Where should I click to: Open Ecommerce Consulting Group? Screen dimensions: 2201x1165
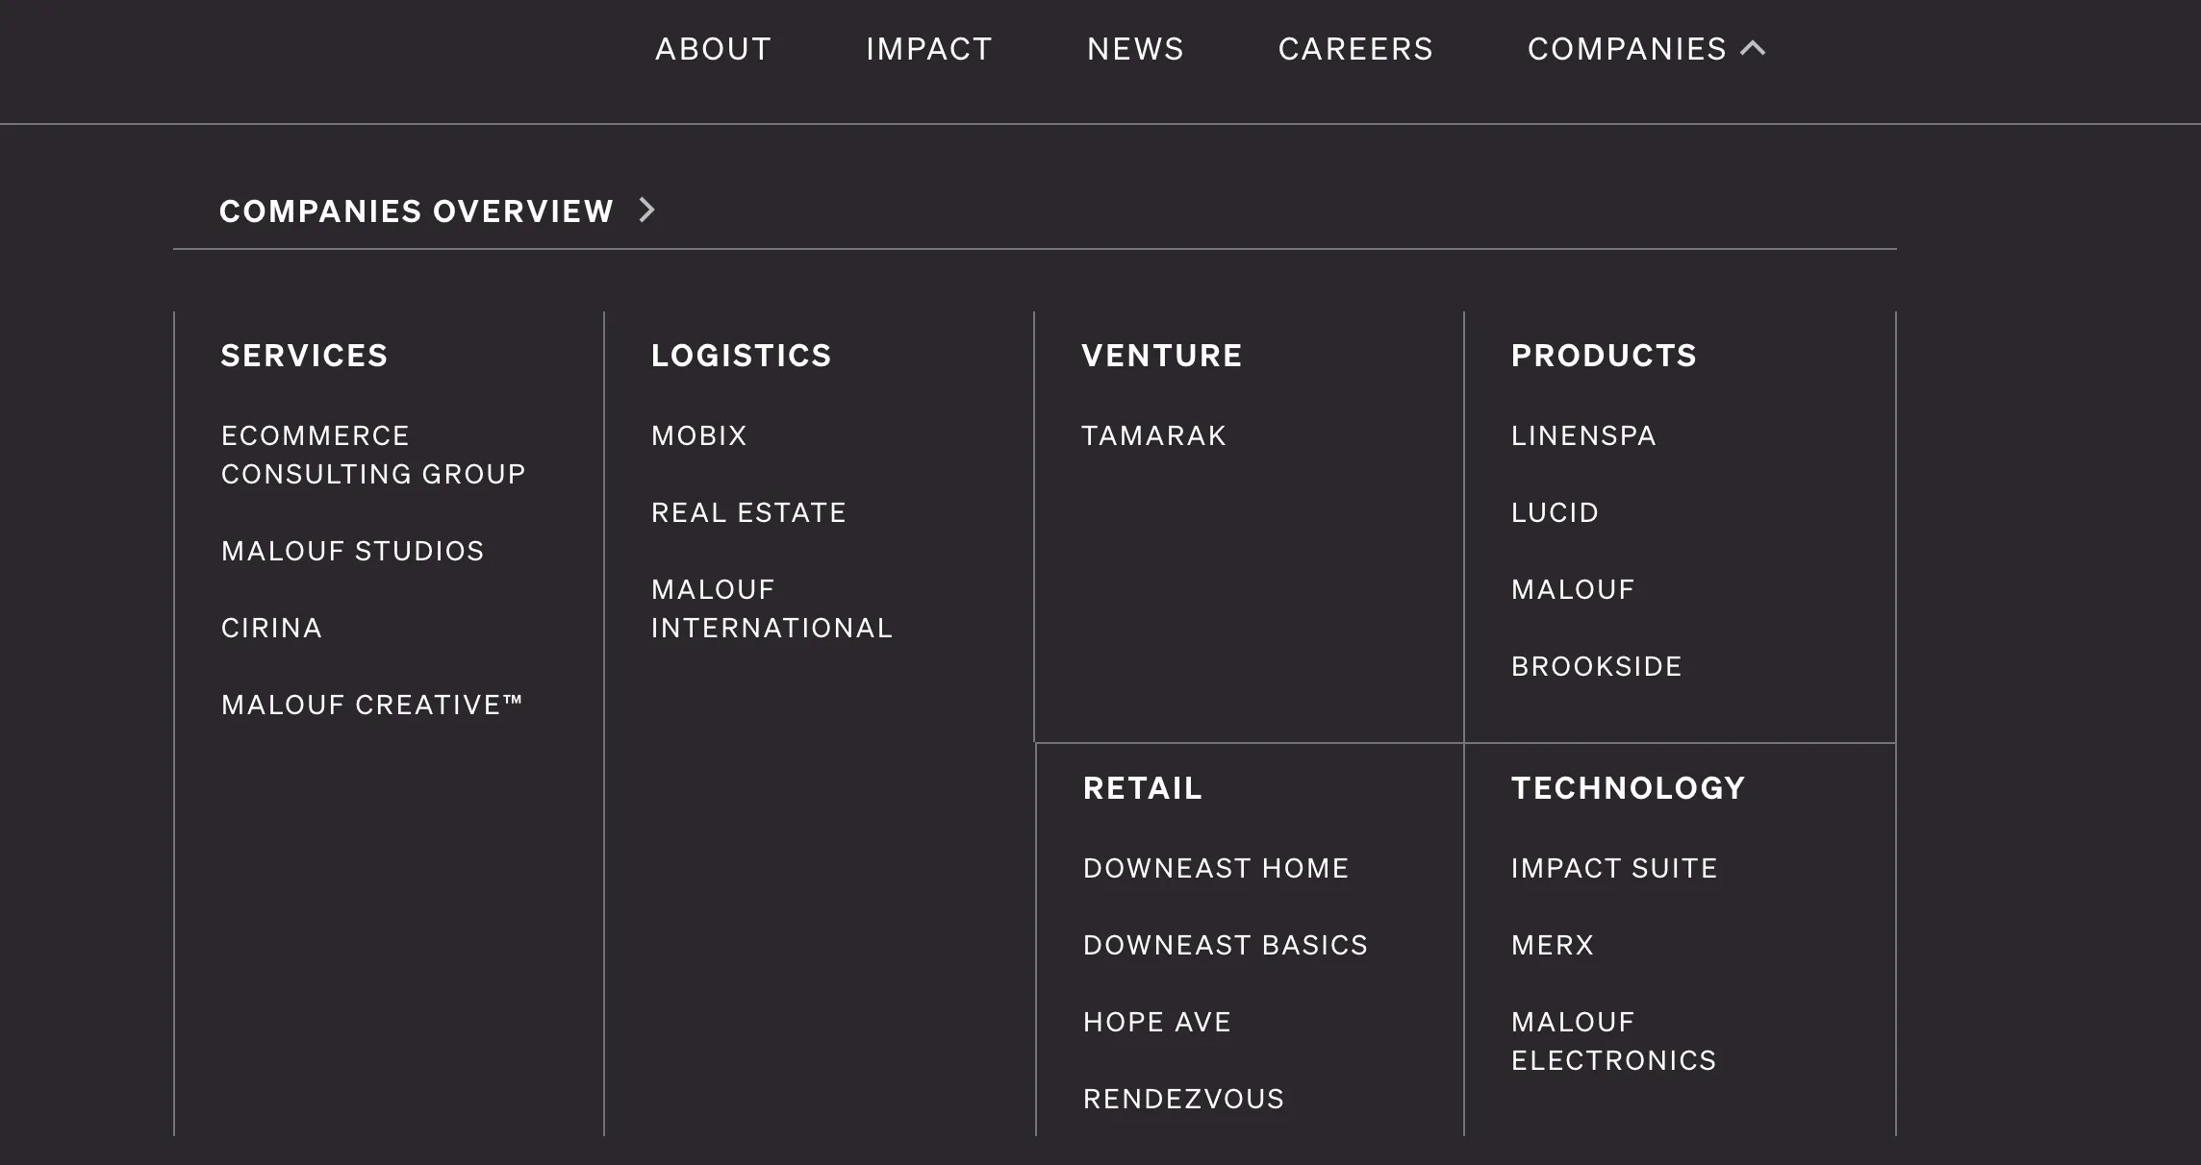(x=373, y=454)
